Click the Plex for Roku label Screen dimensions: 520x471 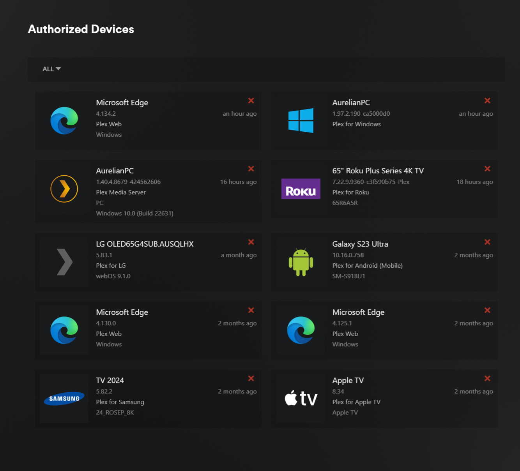351,192
